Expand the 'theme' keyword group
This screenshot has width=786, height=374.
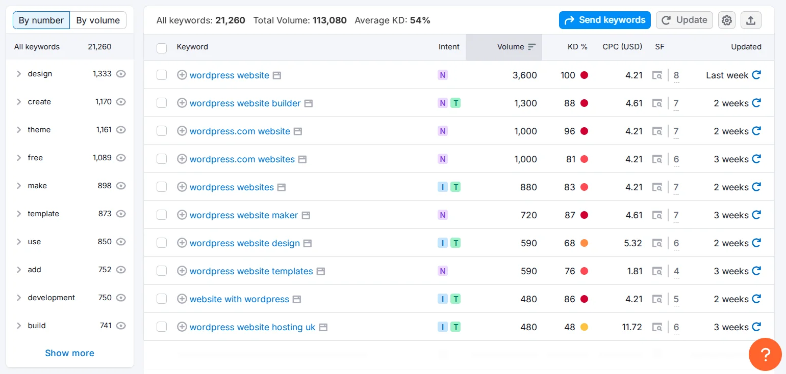19,130
